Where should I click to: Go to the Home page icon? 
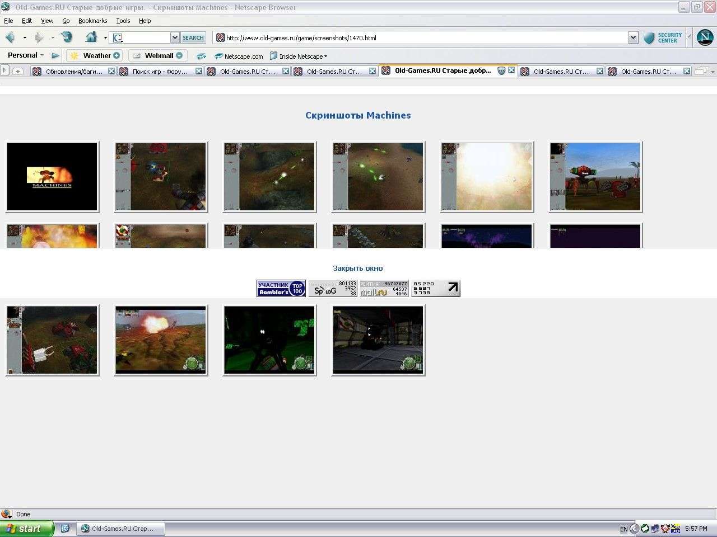click(91, 37)
